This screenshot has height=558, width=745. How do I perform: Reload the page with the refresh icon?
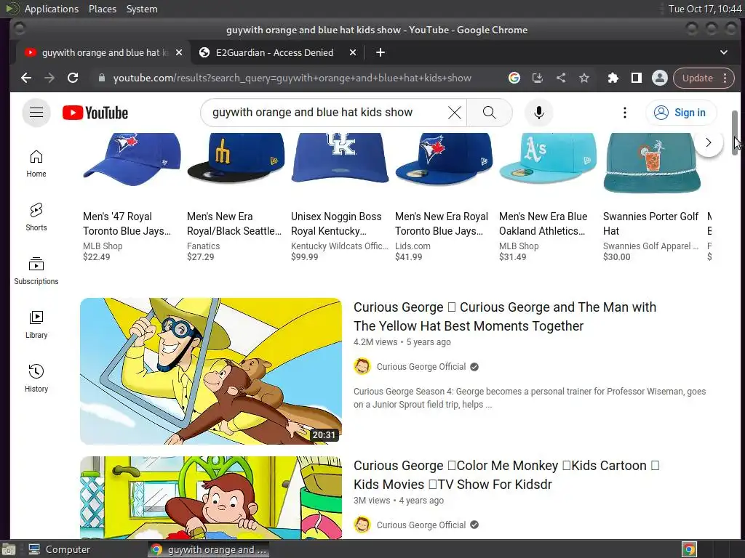coord(73,78)
